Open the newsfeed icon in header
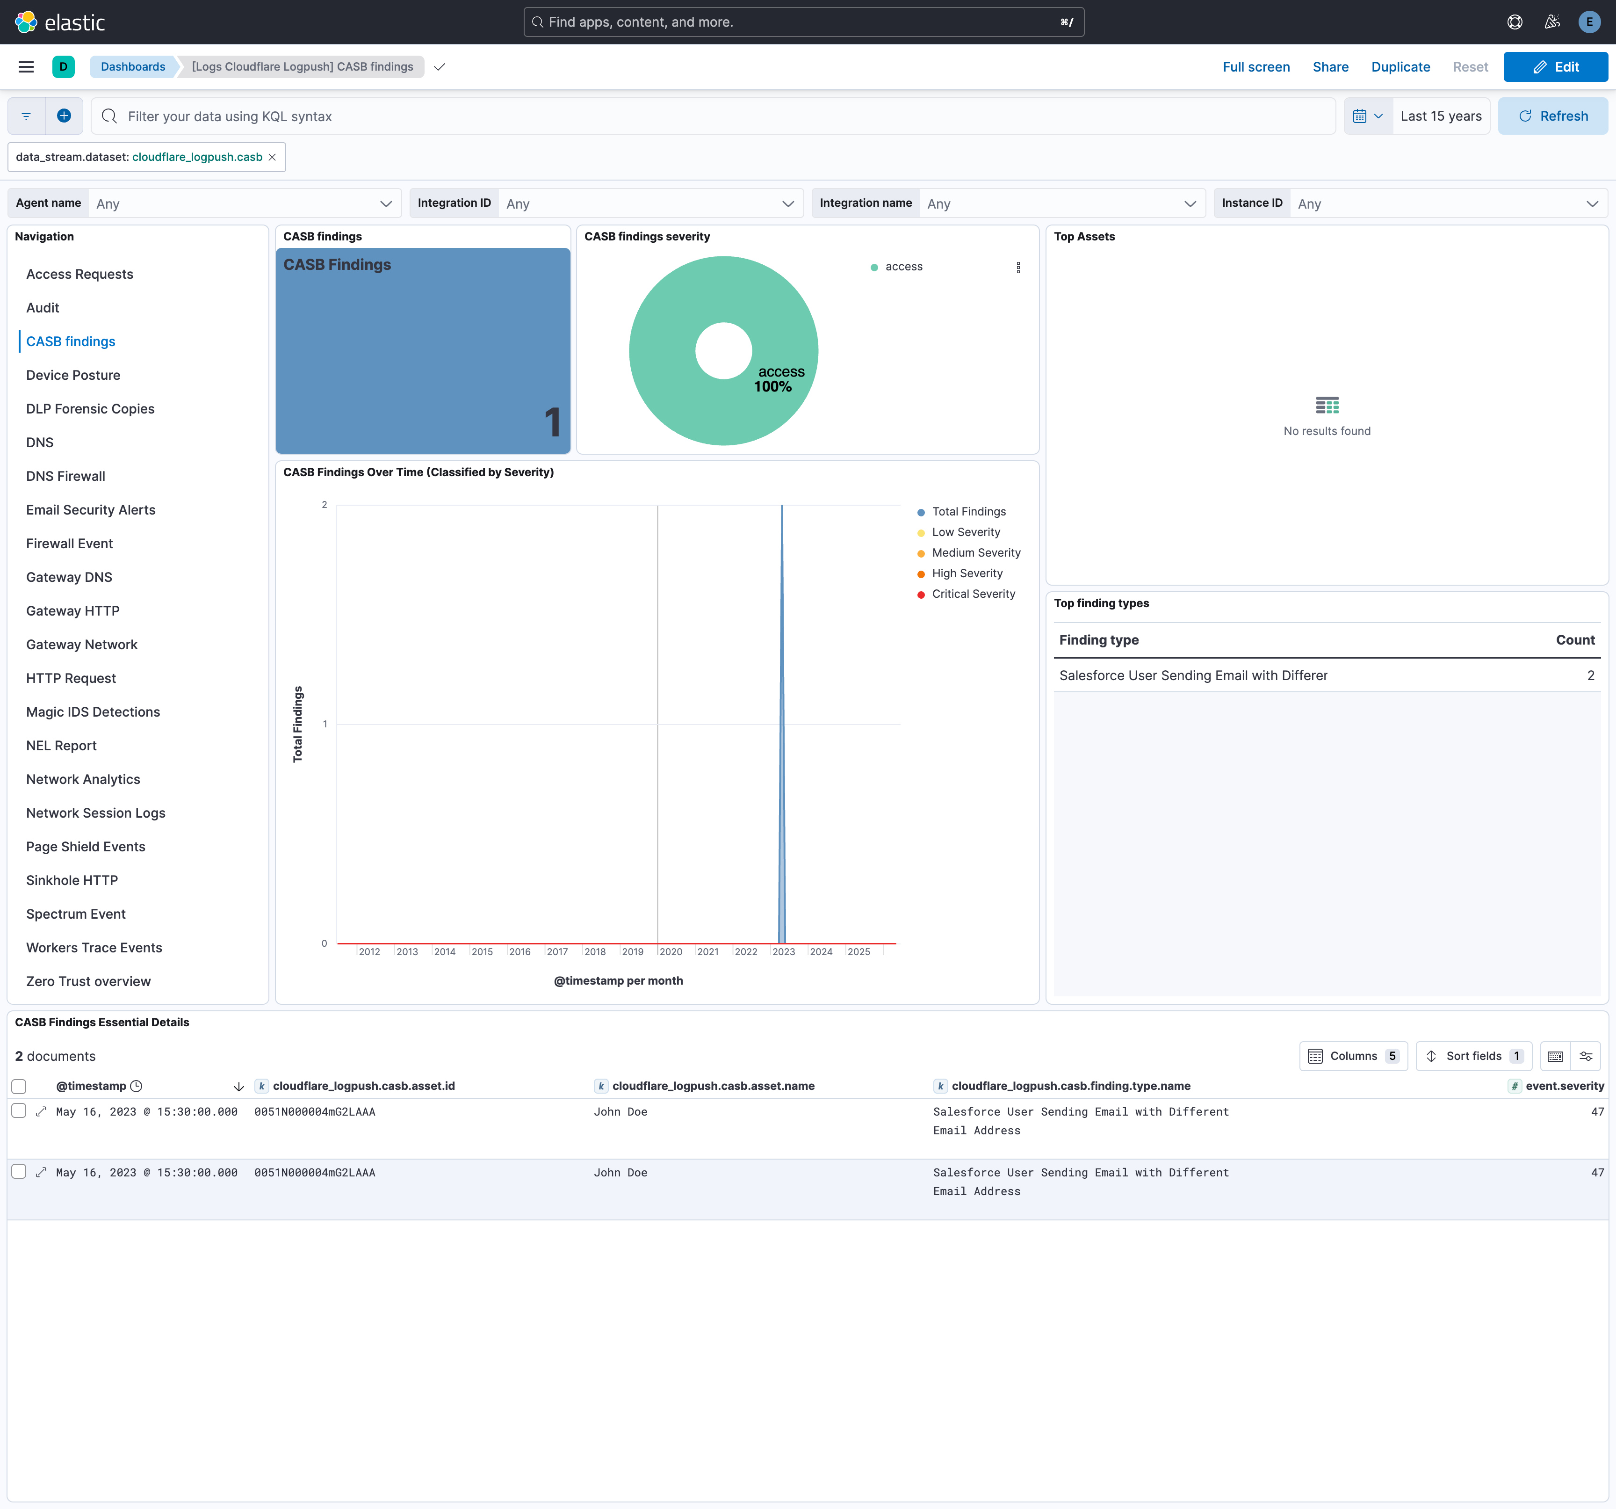1616x1509 pixels. click(1552, 22)
